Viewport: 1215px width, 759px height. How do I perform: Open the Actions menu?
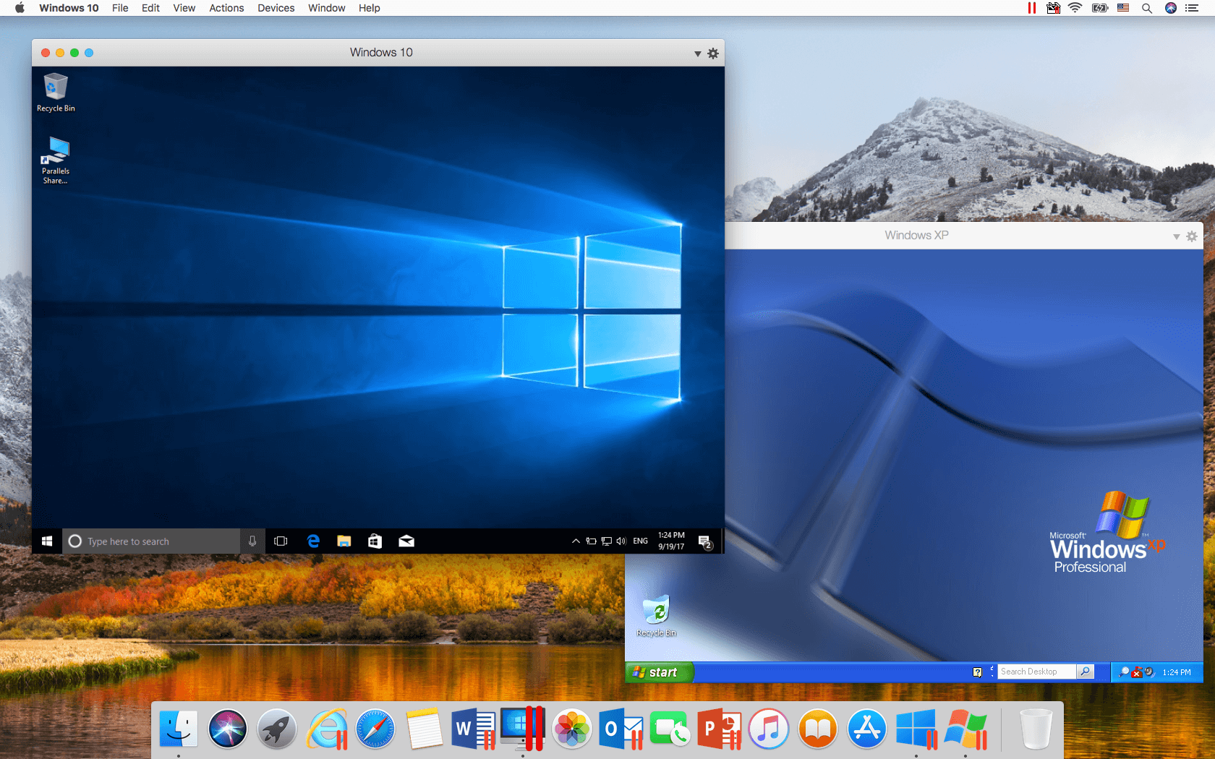(226, 8)
